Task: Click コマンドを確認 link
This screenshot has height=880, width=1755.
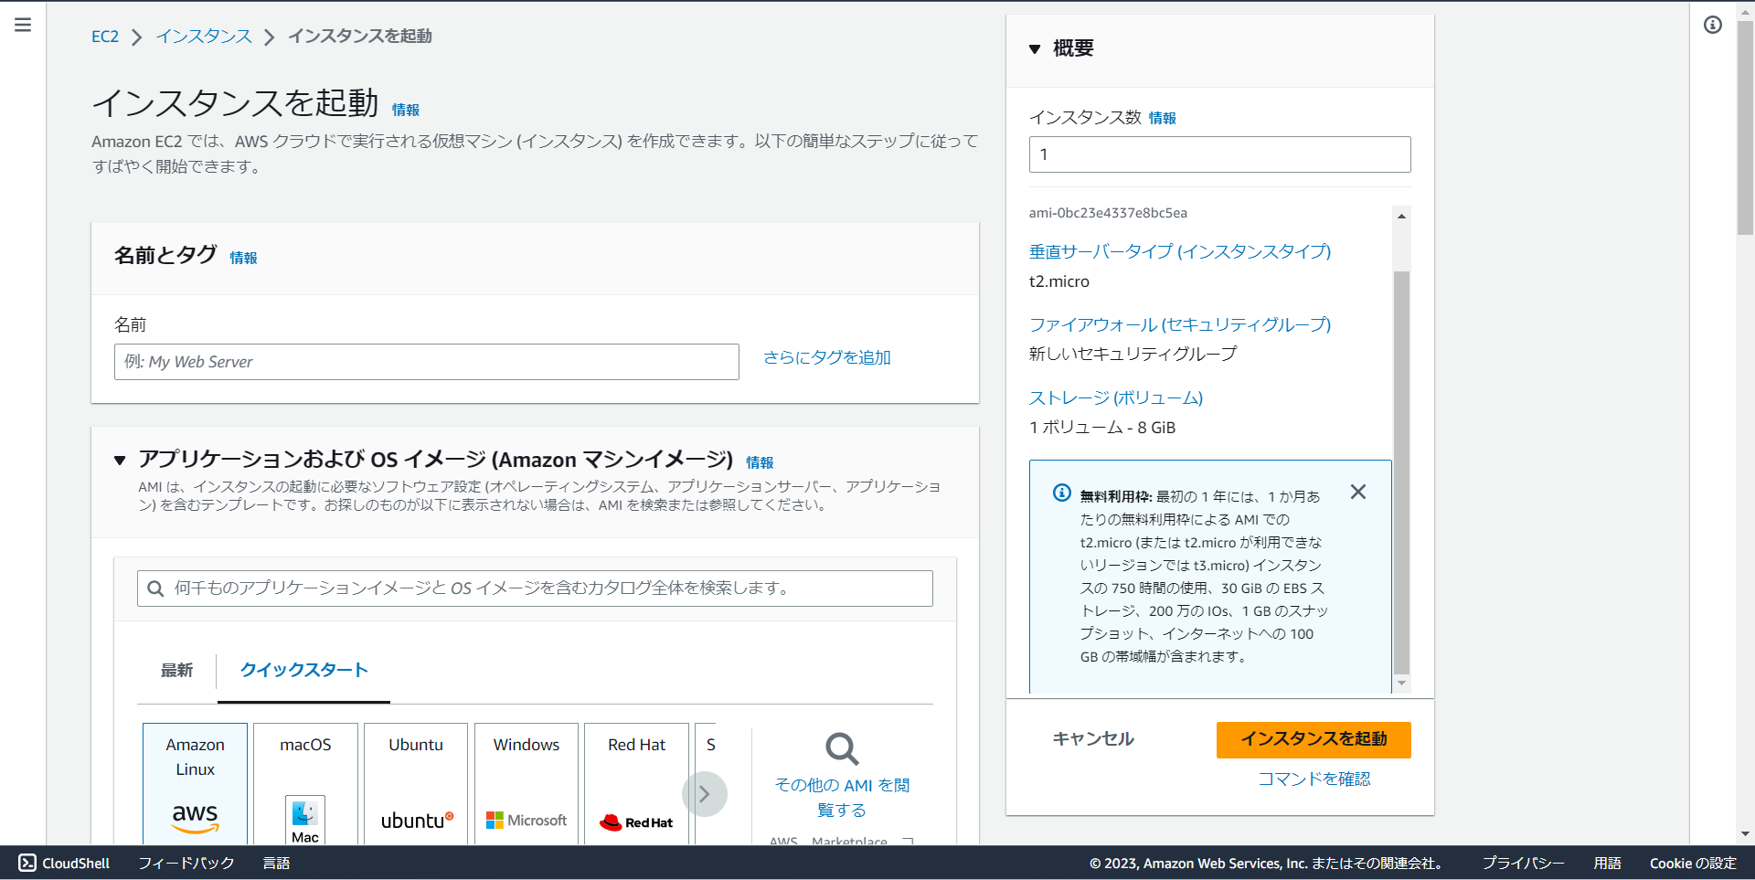Action: click(1314, 779)
